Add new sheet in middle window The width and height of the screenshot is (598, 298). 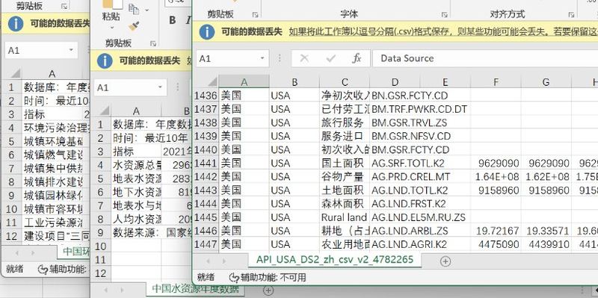click(x=268, y=291)
